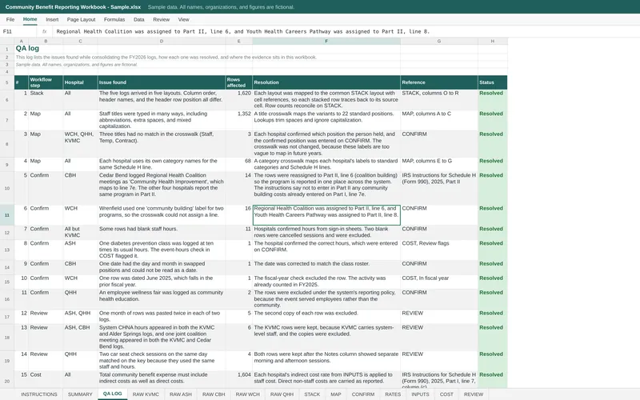The width and height of the screenshot is (640, 400).
Task: Select column D header
Action: coord(162,42)
